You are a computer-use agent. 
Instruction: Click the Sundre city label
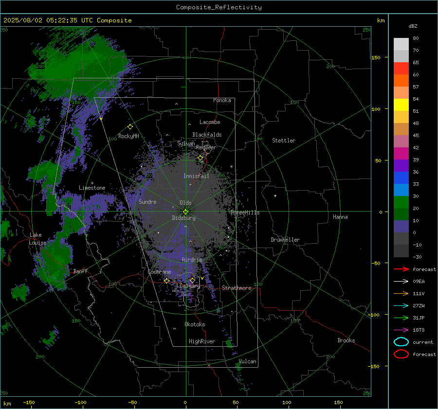[147, 201]
